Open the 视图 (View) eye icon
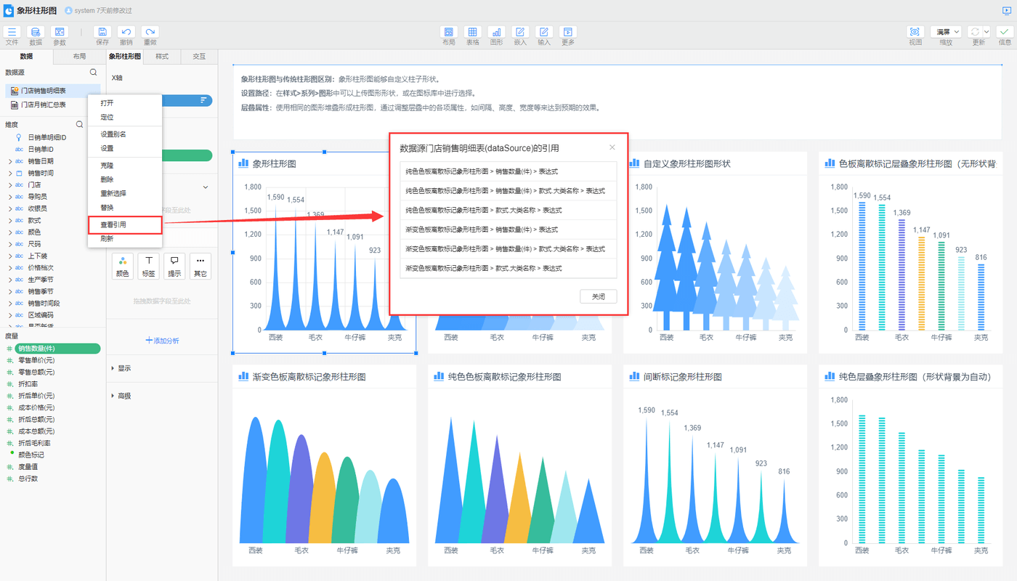 (x=915, y=33)
